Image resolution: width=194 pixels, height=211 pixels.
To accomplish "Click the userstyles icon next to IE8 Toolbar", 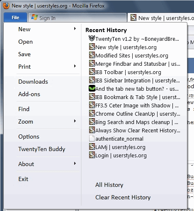I will point(92,72).
